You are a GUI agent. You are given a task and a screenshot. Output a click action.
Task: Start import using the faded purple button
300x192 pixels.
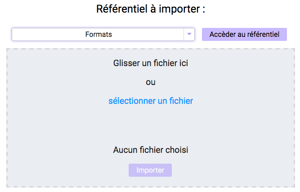point(150,170)
